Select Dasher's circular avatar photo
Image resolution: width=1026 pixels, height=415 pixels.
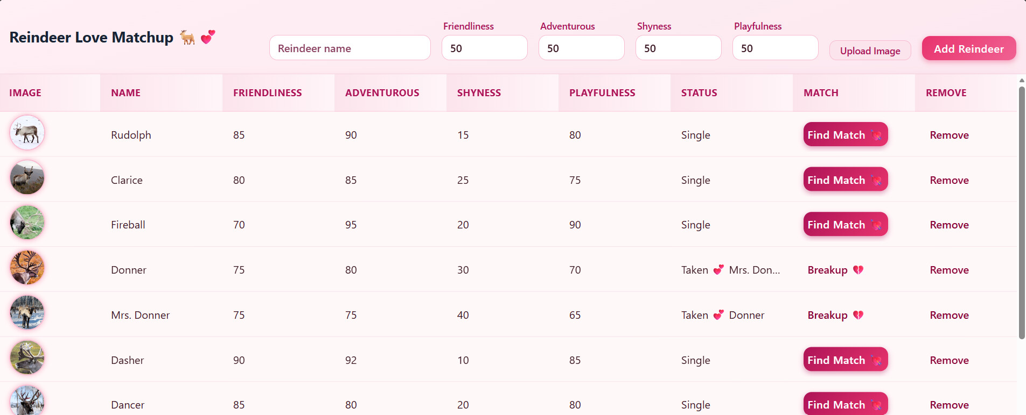click(27, 358)
